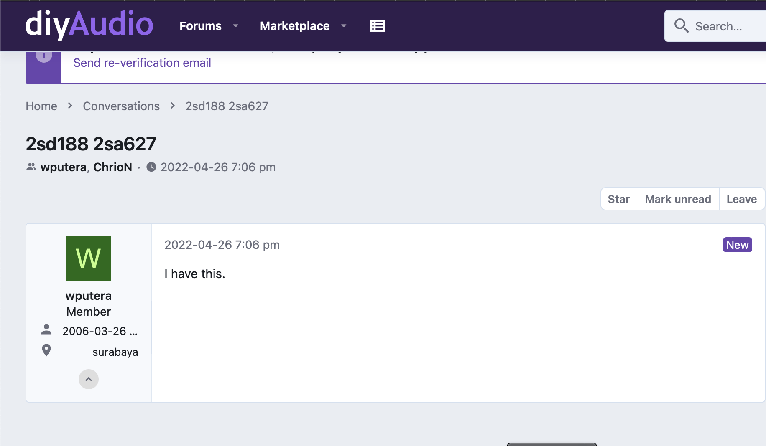Open the diyAudio logo home page
The width and height of the screenshot is (766, 446).
(x=89, y=25)
